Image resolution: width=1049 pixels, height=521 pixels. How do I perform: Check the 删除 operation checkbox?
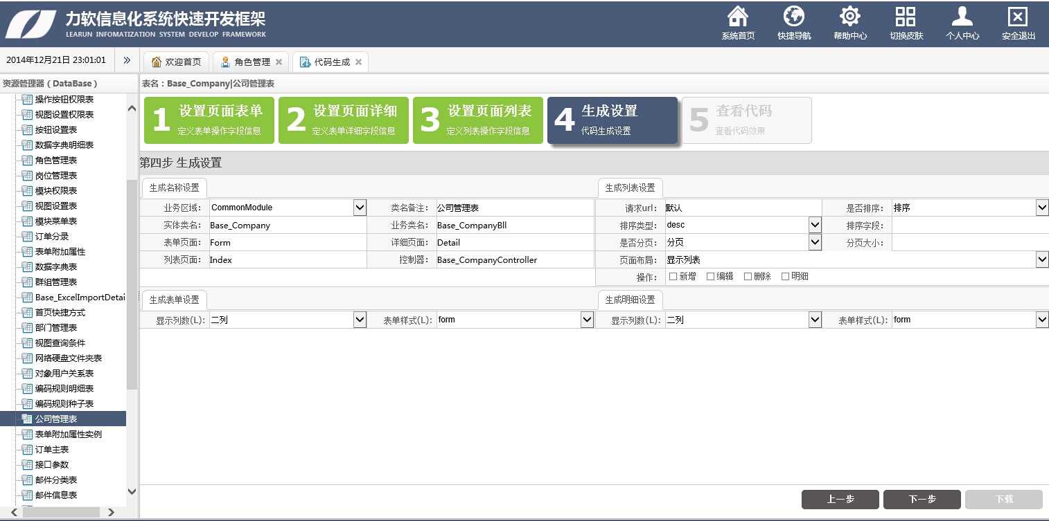click(748, 276)
